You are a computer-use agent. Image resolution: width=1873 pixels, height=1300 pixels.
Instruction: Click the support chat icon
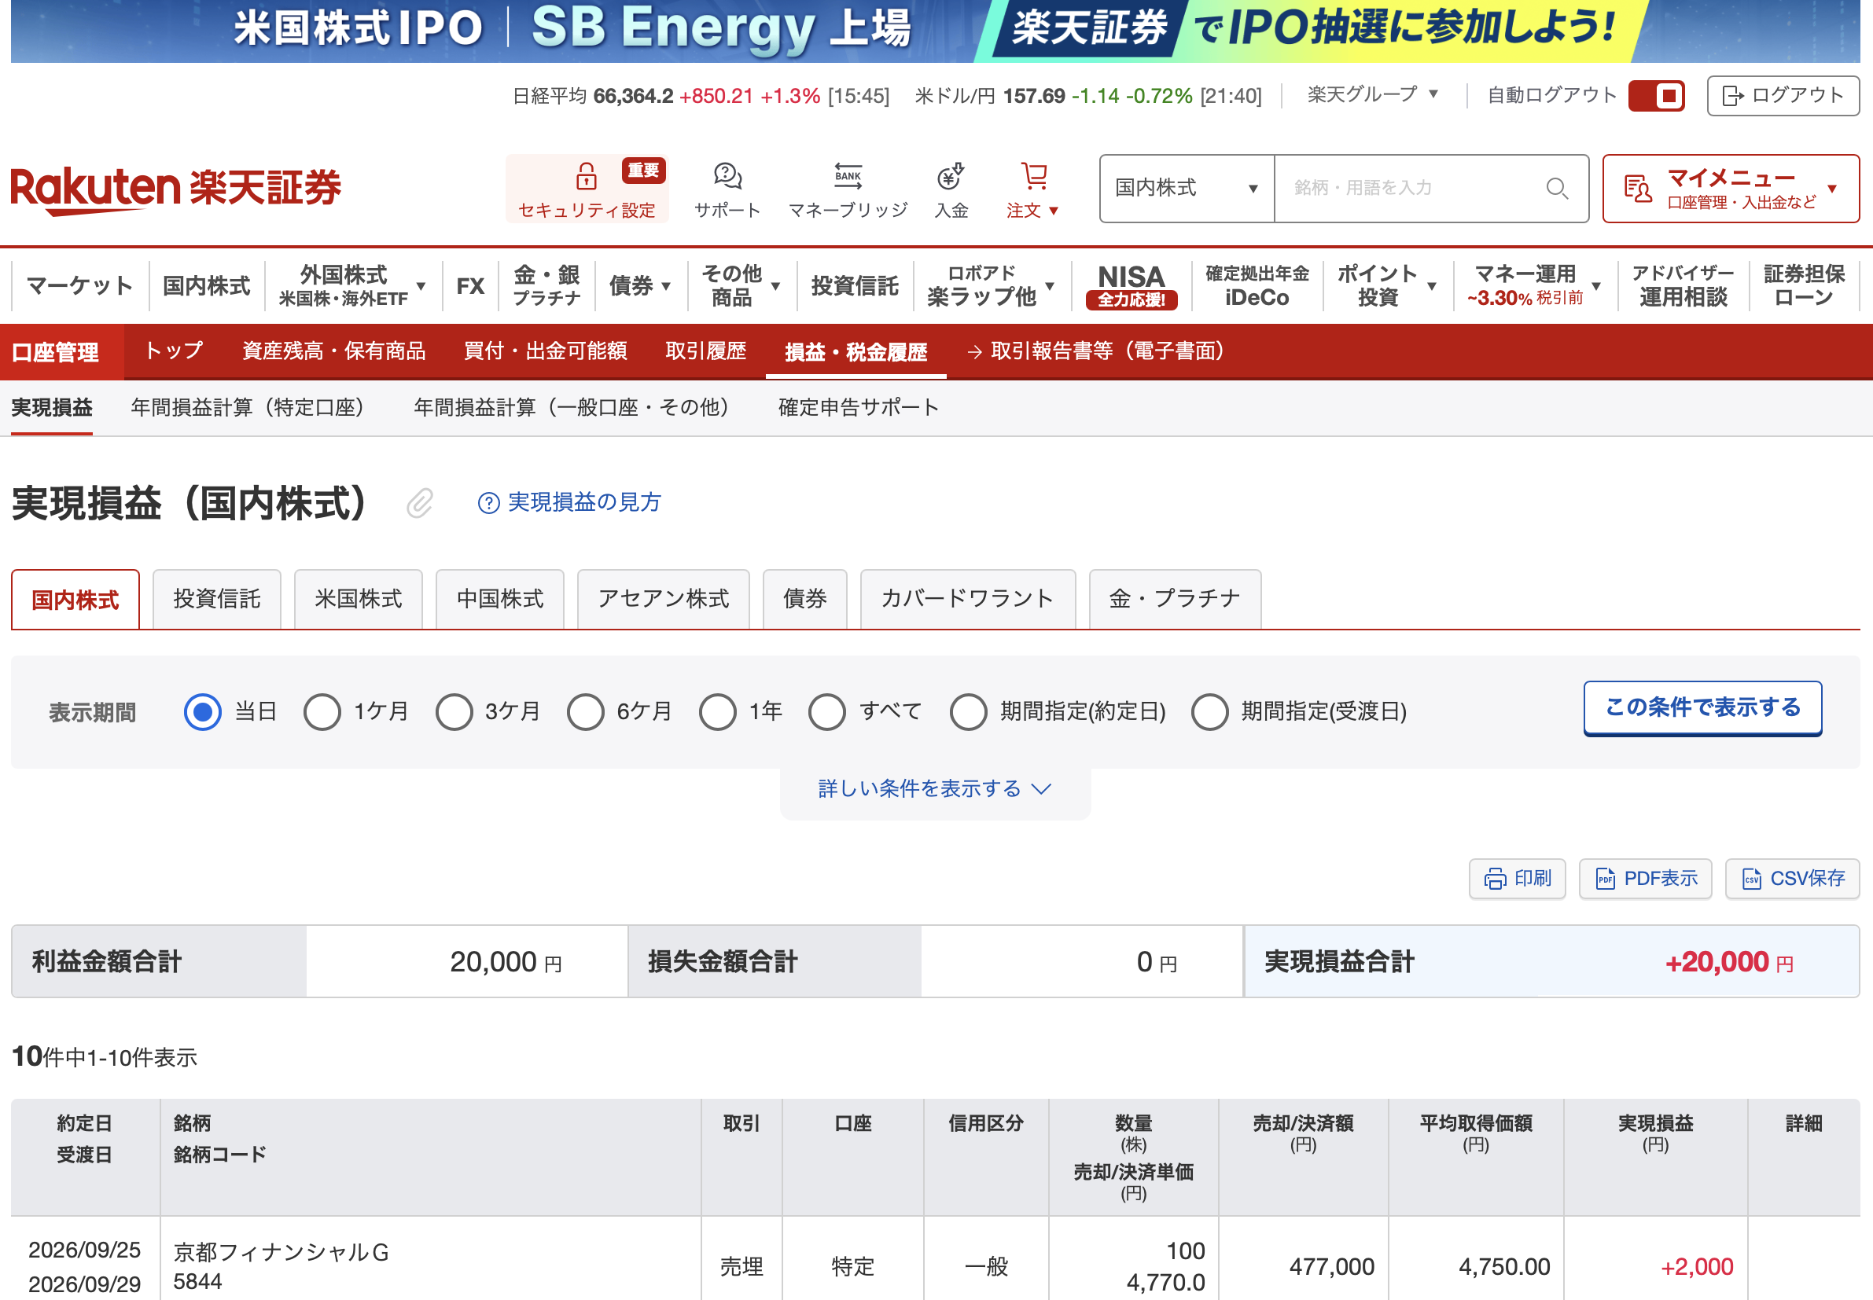coord(727,175)
